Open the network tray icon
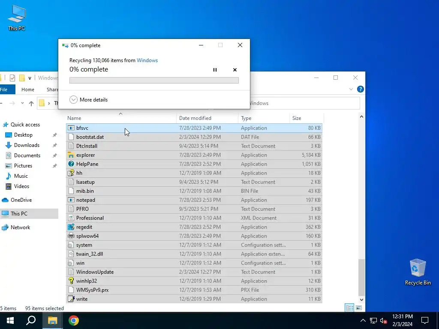 [373, 320]
